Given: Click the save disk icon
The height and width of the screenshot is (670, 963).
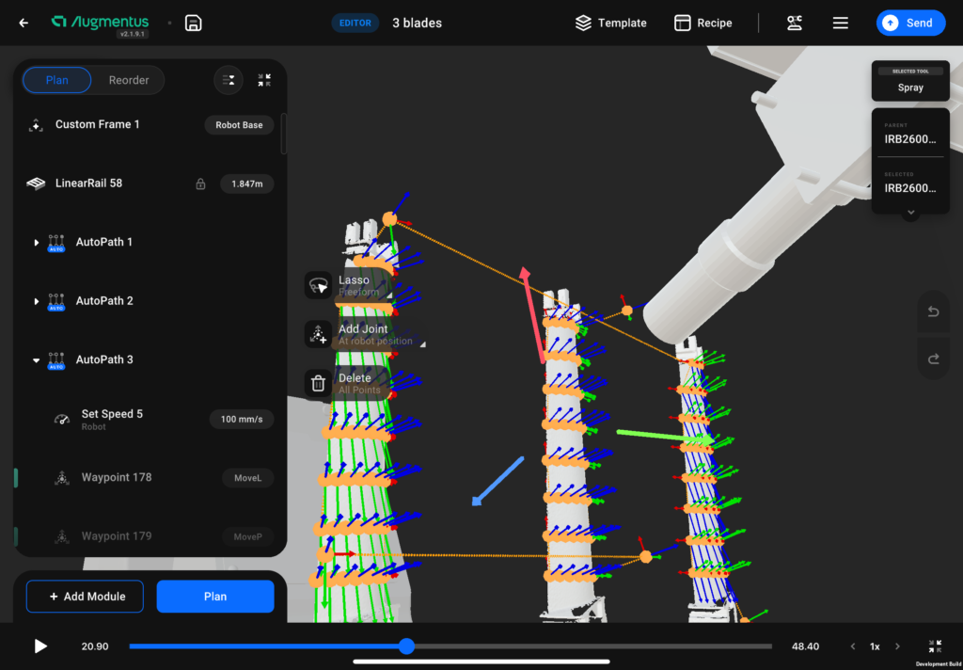Looking at the screenshot, I should coord(193,24).
